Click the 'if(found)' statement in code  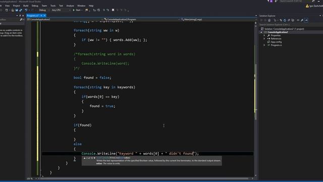coord(82,125)
